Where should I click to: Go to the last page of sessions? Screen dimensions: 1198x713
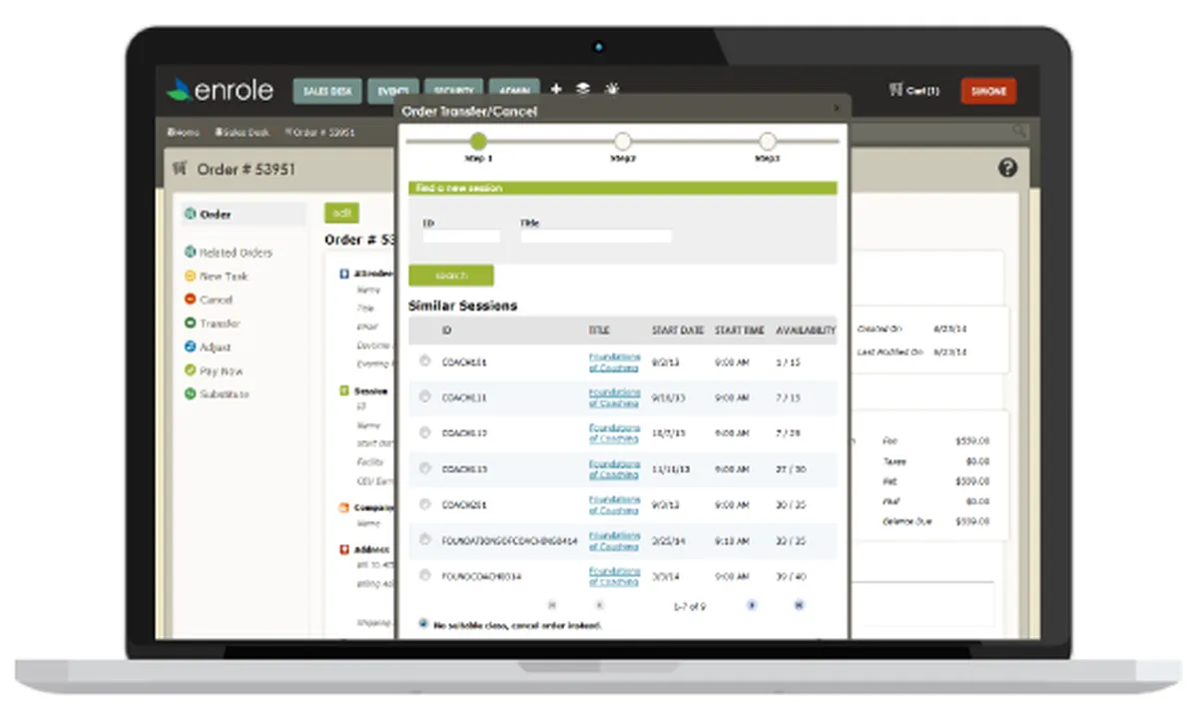[799, 605]
